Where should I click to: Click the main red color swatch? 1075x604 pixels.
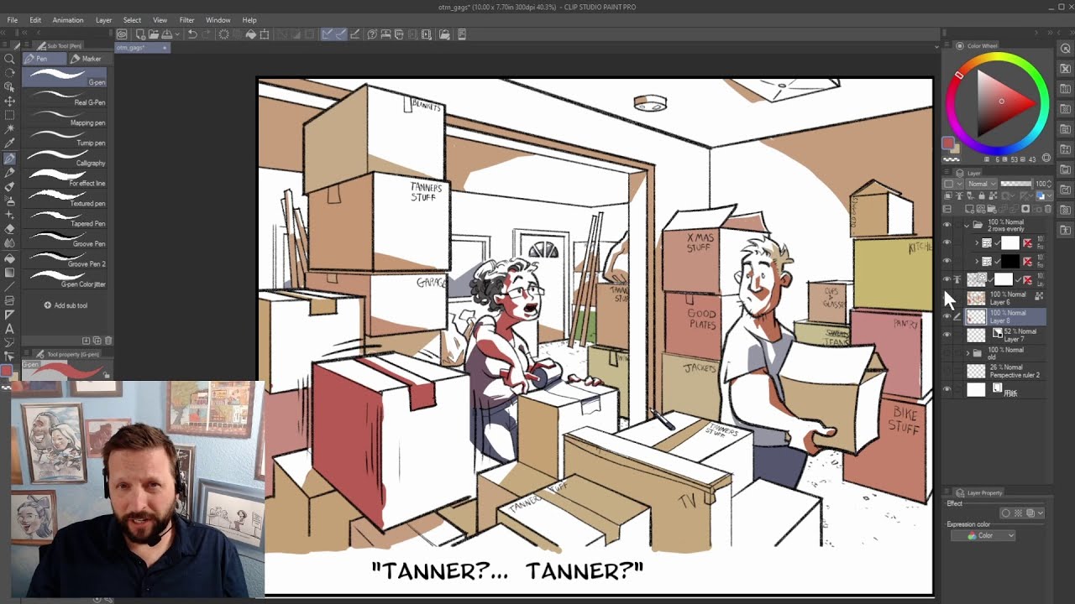click(948, 143)
